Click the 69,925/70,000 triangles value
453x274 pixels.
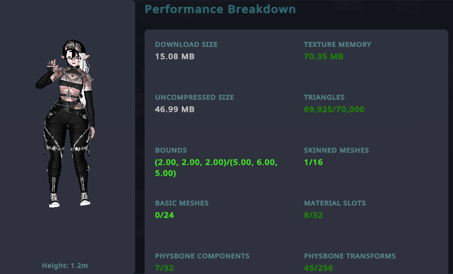click(334, 109)
